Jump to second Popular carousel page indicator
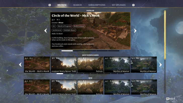This screenshot has width=183, height=103. [79, 51]
